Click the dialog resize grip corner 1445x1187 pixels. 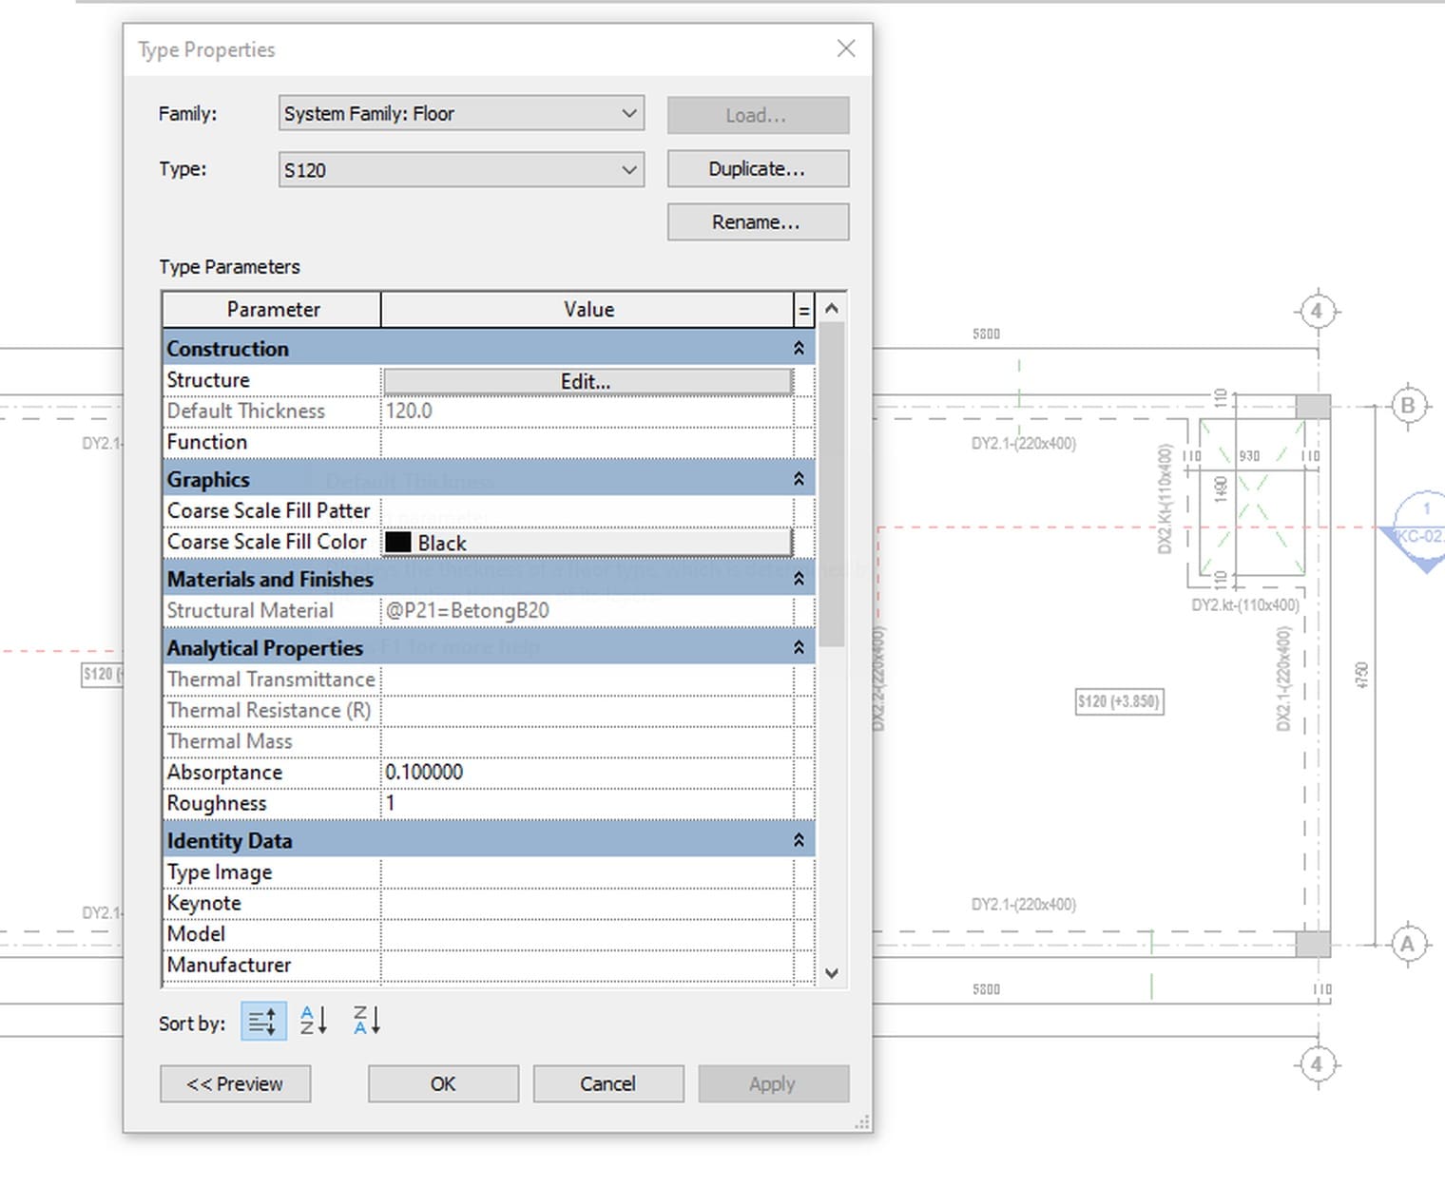tap(862, 1122)
